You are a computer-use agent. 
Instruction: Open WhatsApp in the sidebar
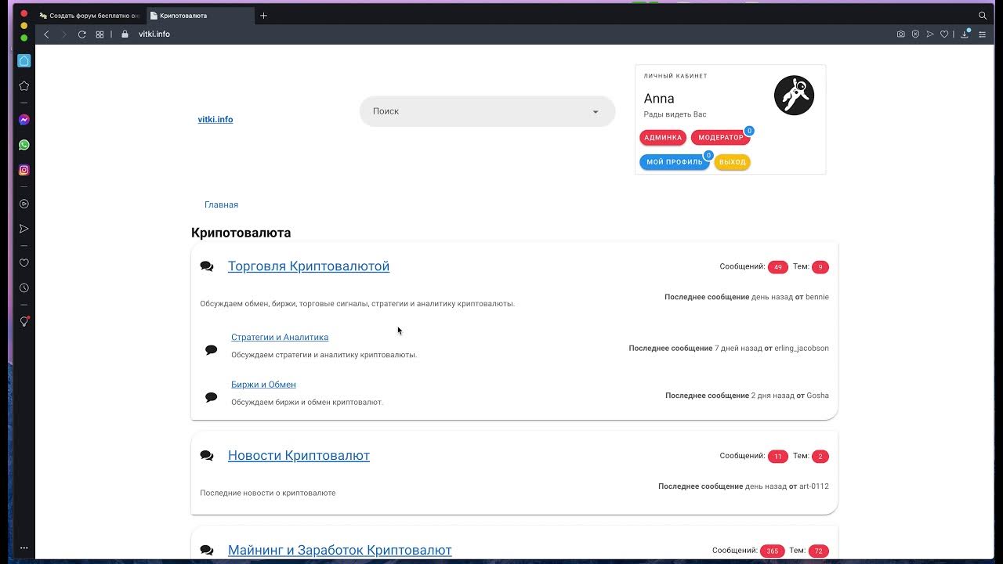(24, 145)
